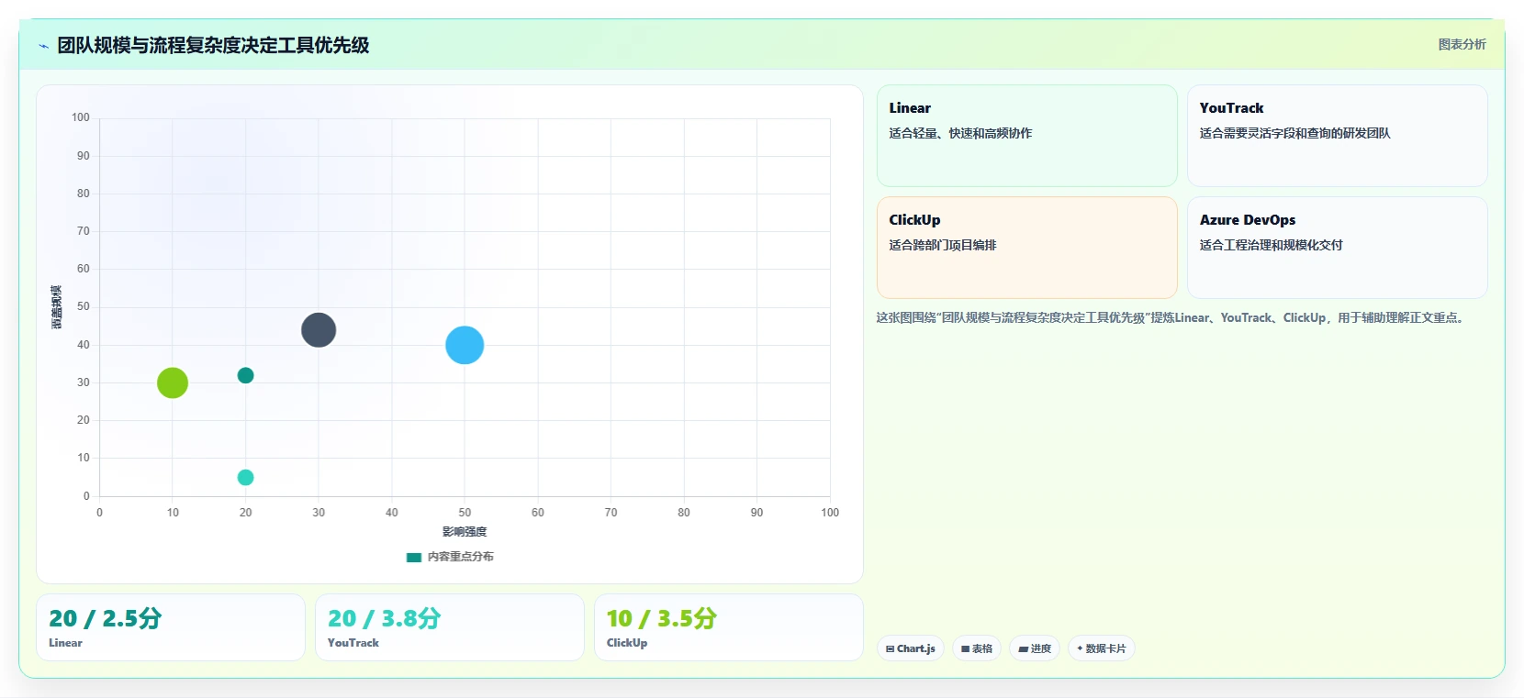Click the description 适合跨部门项目编排
Screen dimensions: 1524x698
(x=943, y=245)
